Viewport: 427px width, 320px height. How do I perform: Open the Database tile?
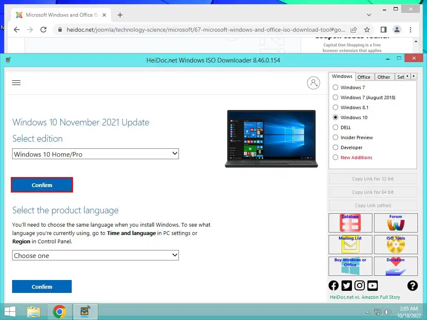[x=350, y=223]
